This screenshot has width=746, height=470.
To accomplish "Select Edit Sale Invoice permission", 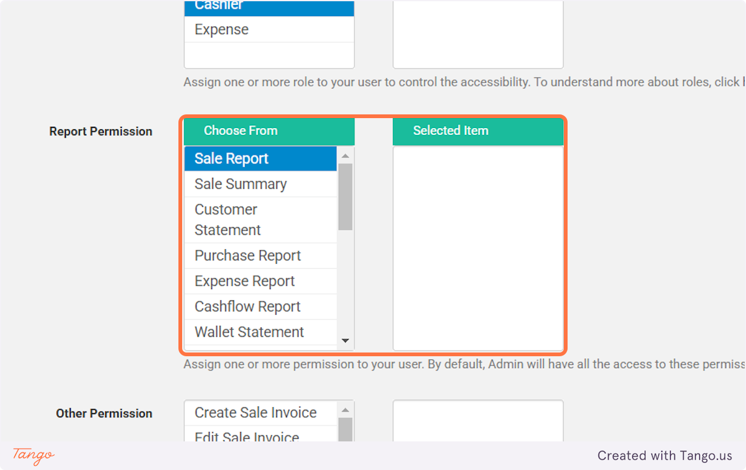I will coord(260,435).
